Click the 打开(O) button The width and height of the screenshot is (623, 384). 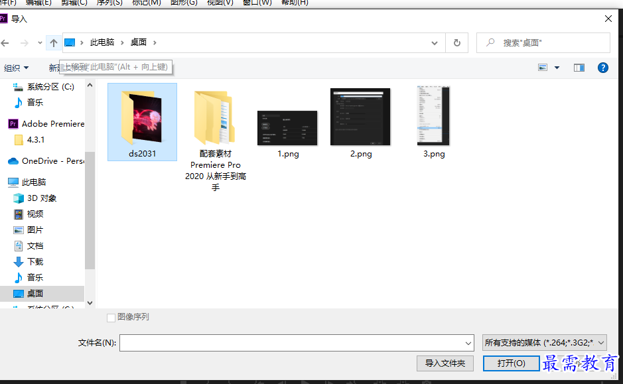[x=512, y=363]
